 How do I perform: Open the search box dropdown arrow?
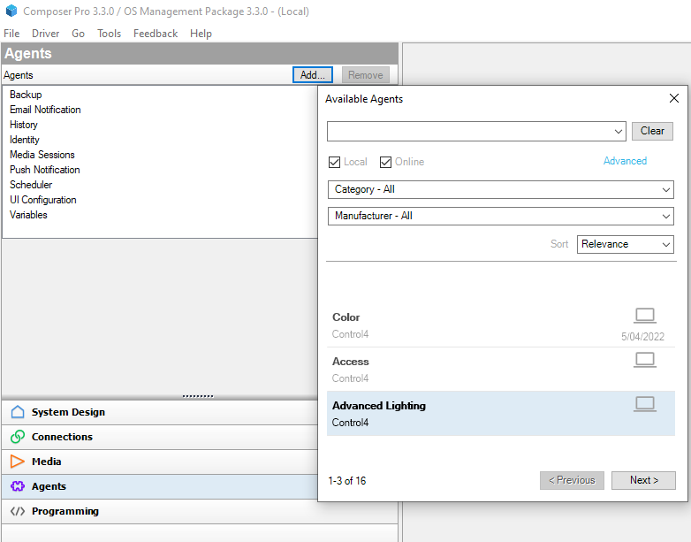click(619, 132)
